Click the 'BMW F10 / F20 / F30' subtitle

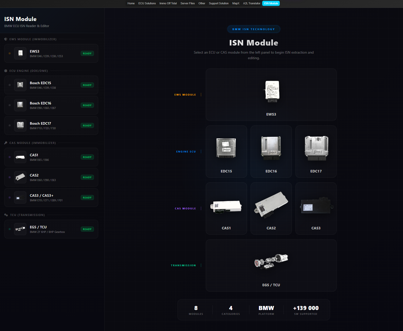(x=43, y=128)
